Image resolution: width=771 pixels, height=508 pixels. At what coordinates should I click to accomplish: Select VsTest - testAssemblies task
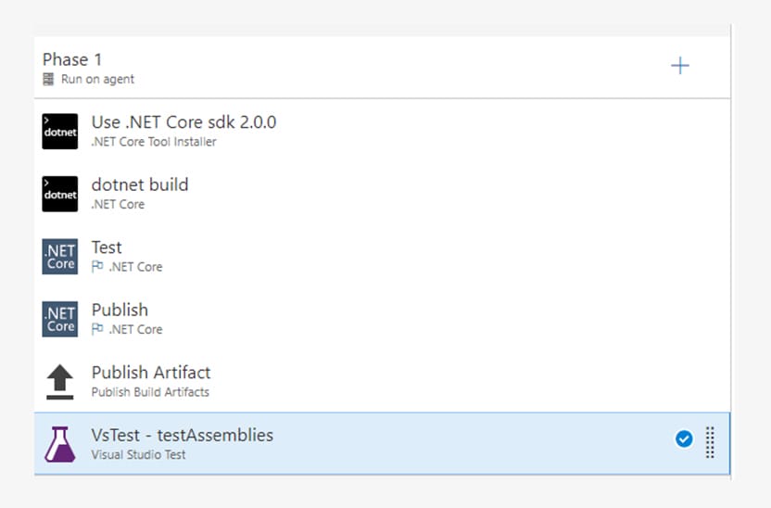(382, 444)
